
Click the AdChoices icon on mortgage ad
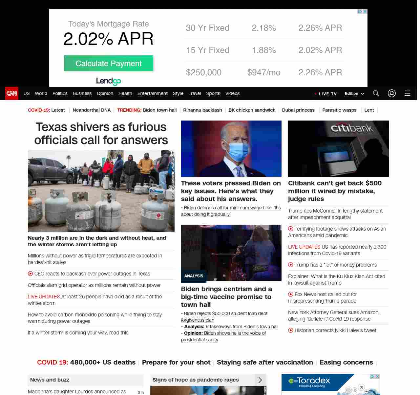(360, 11)
